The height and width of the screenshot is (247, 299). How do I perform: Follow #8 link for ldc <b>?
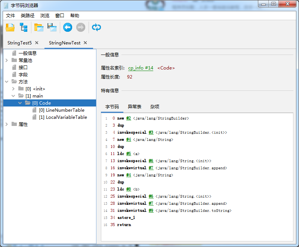click(129, 189)
